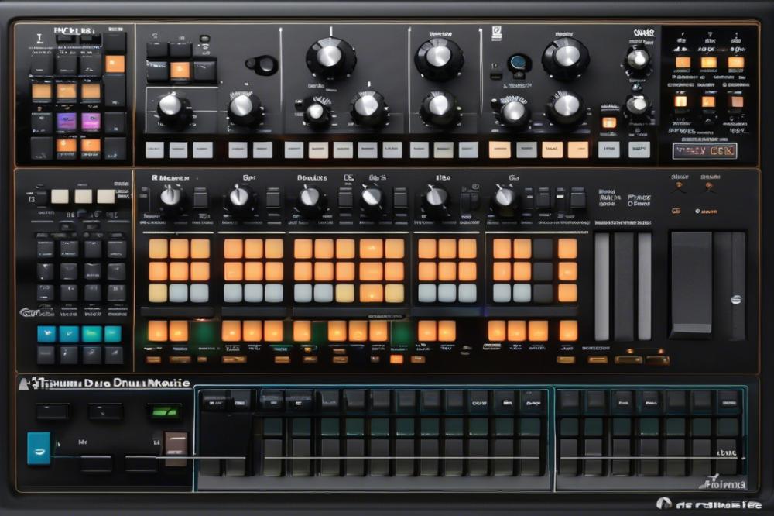Click the left orange indicator under the "Stase" label

[x=680, y=186]
